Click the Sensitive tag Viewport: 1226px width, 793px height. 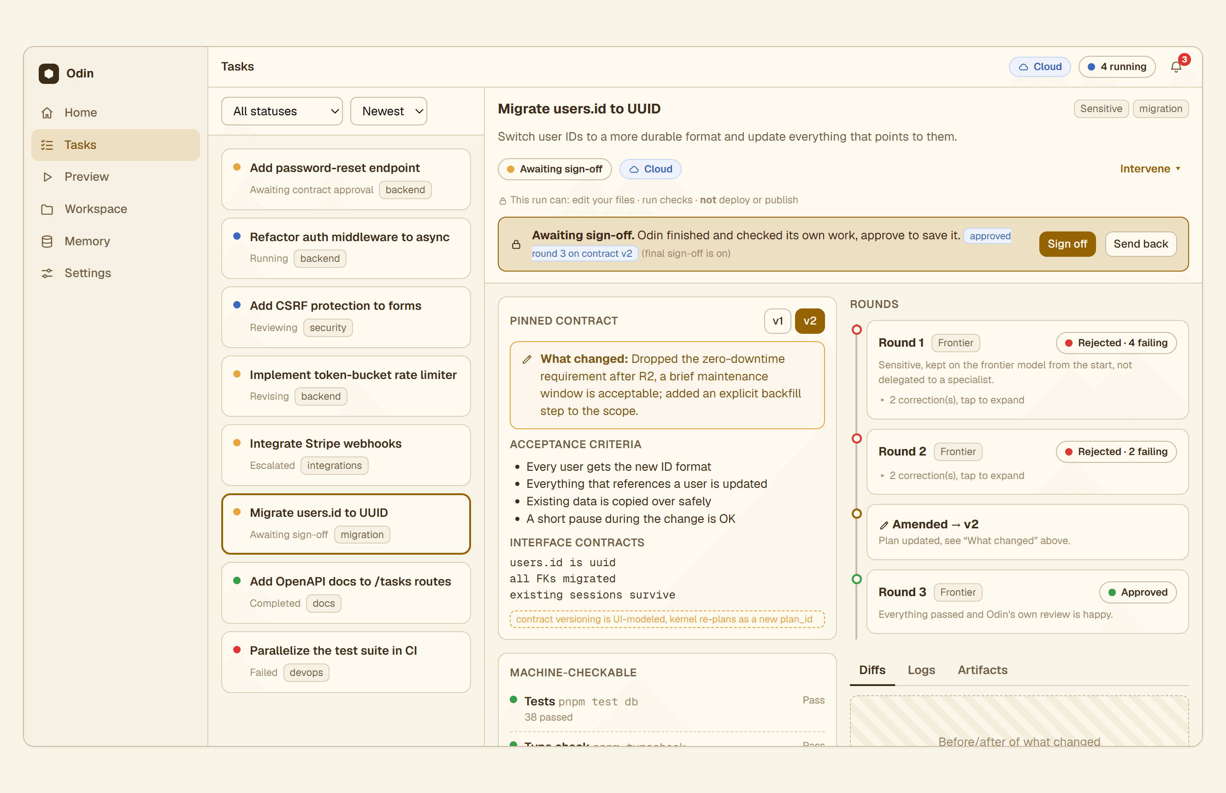pos(1101,109)
